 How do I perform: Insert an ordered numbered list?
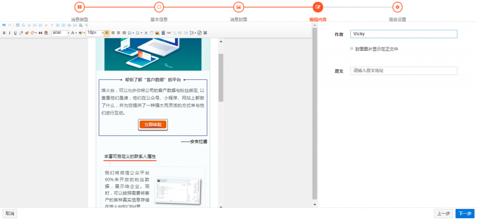tap(130, 33)
